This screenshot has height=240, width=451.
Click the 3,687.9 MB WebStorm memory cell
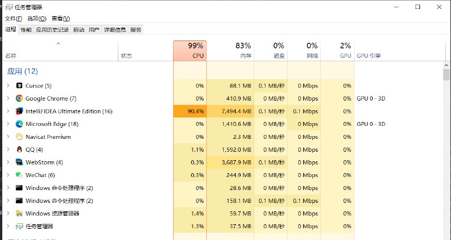tap(231, 162)
